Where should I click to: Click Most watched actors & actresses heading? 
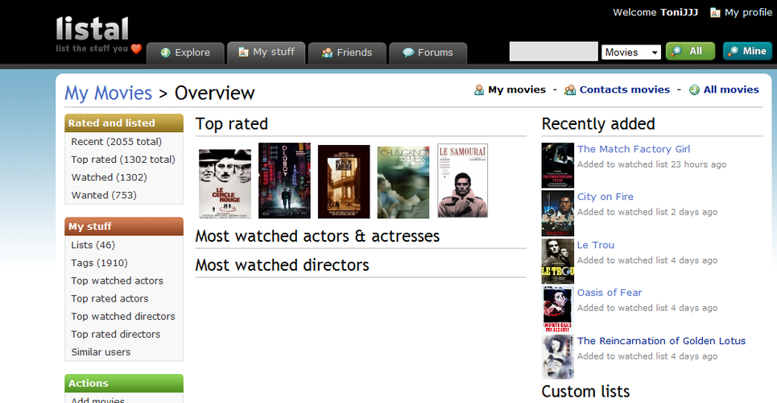click(317, 235)
